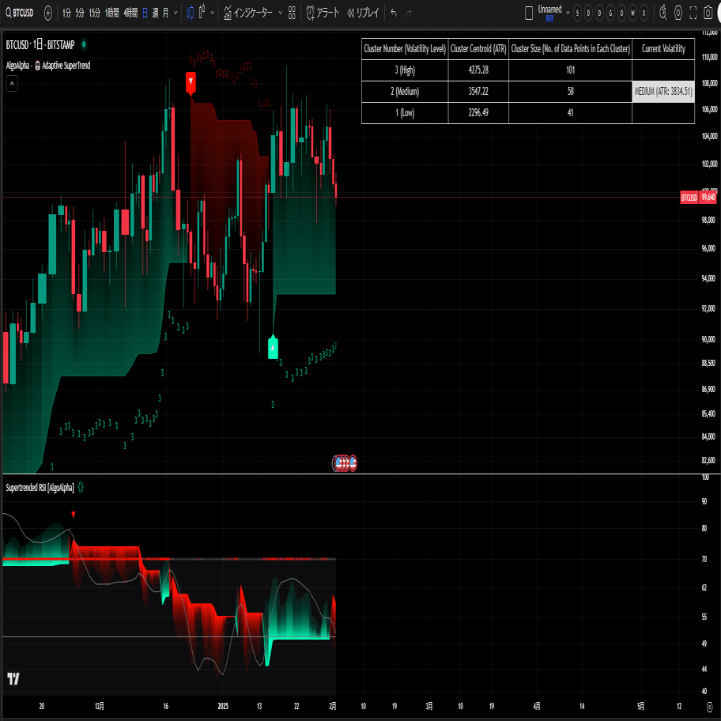Image resolution: width=721 pixels, height=721 pixels.
Task: Select the bar chart style icon
Action: coord(202,12)
